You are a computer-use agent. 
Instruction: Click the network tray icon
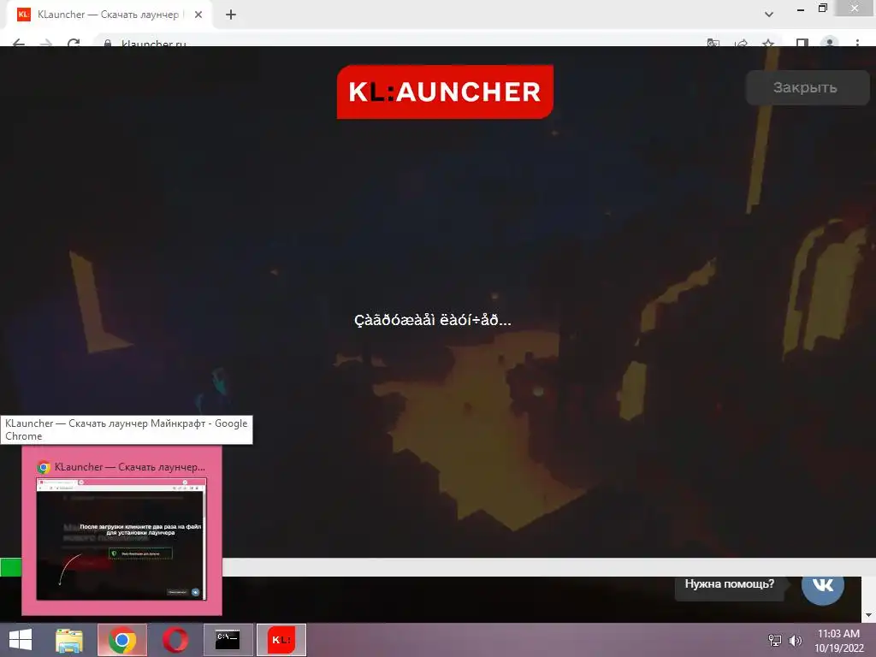pyautogui.click(x=775, y=640)
